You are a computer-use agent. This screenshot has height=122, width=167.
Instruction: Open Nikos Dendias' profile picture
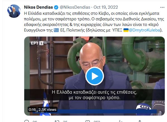[x=14, y=11]
